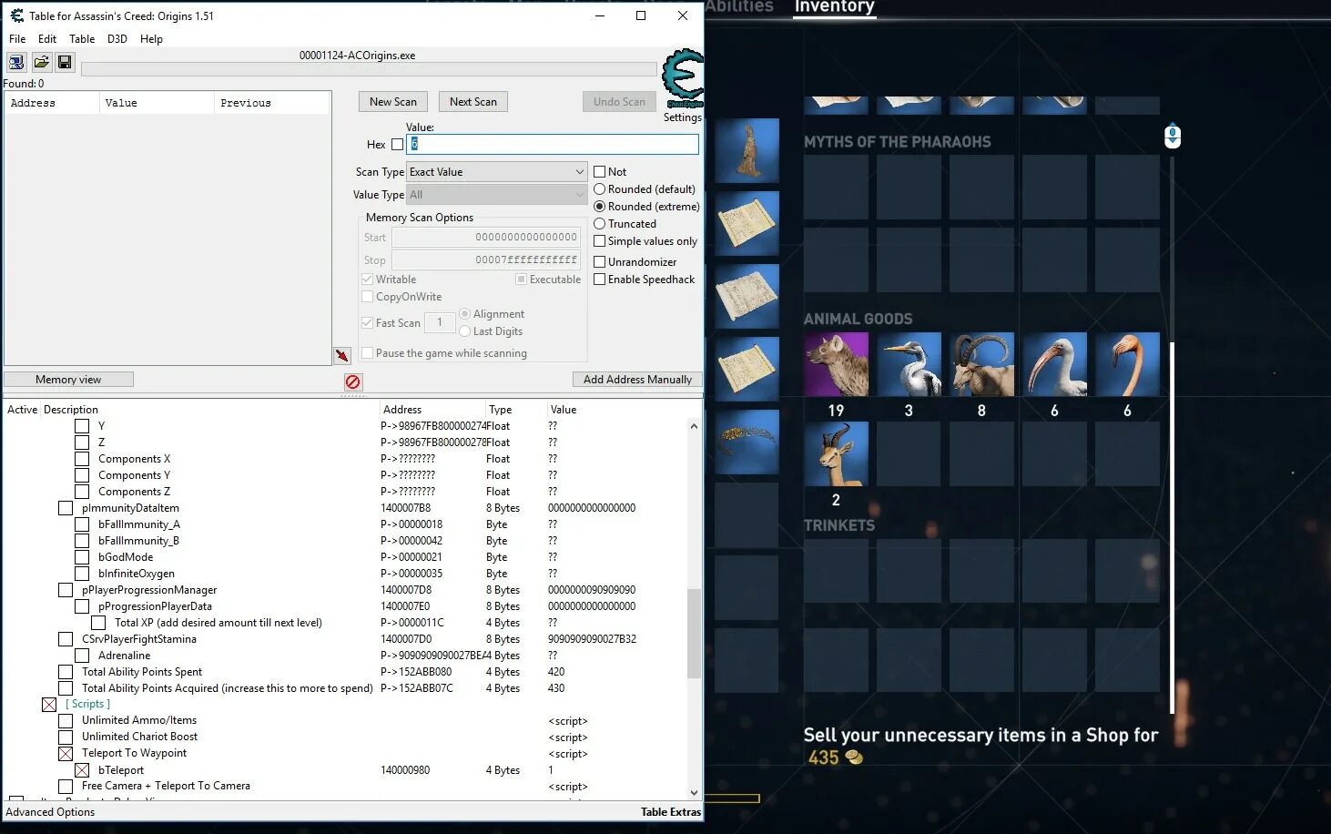The height and width of the screenshot is (834, 1331).
Task: Click the open process icon
Action: (x=16, y=62)
